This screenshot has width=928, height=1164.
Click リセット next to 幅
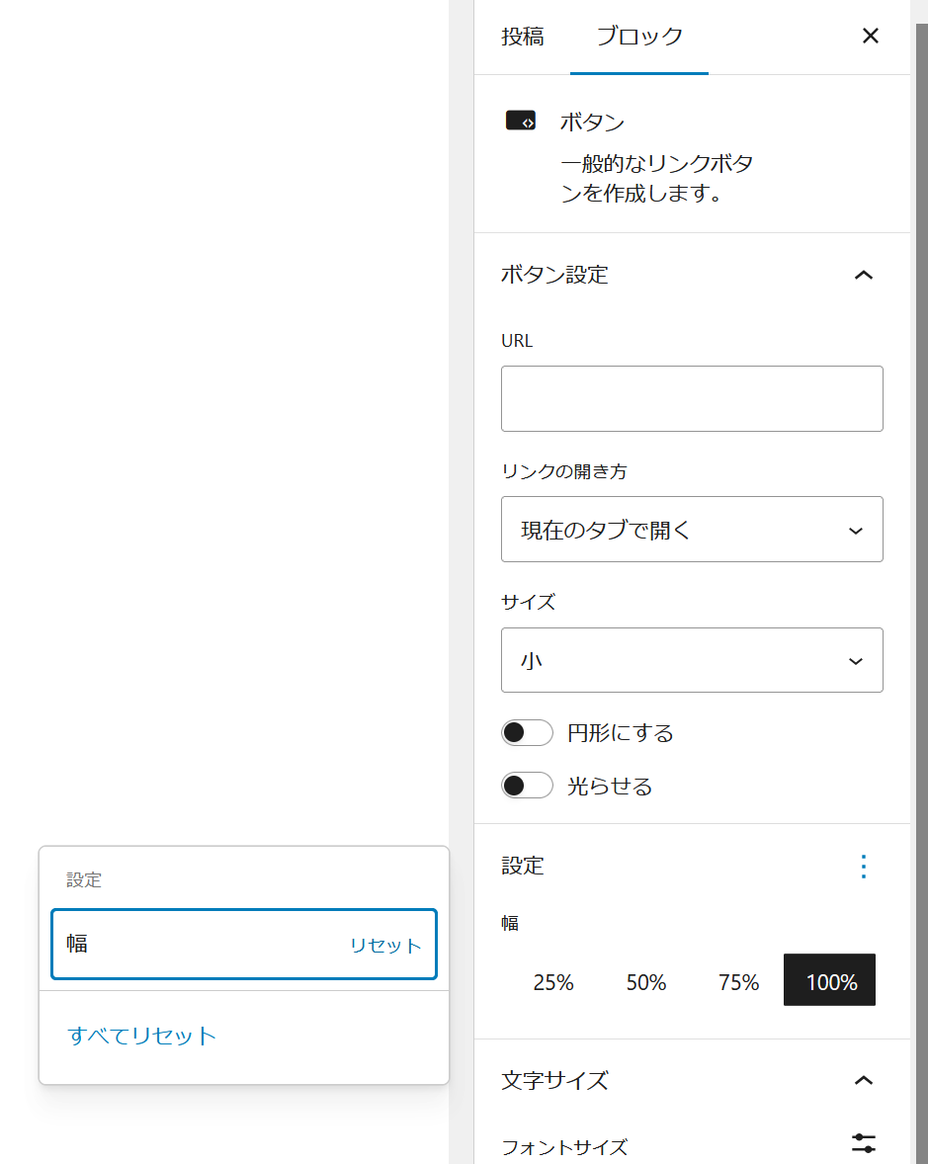(x=385, y=946)
